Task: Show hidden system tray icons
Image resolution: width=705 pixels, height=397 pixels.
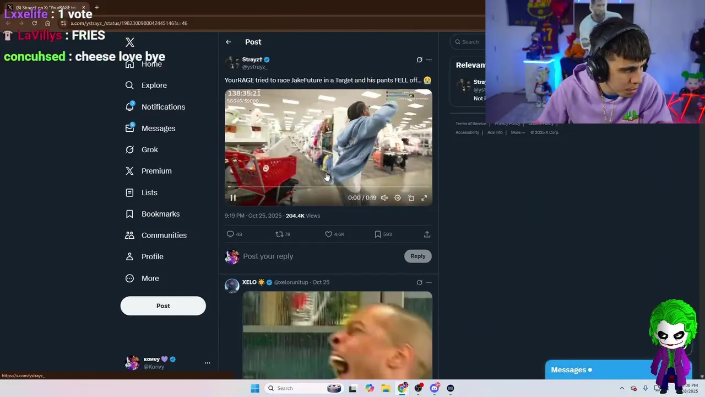Action: pos(622,388)
